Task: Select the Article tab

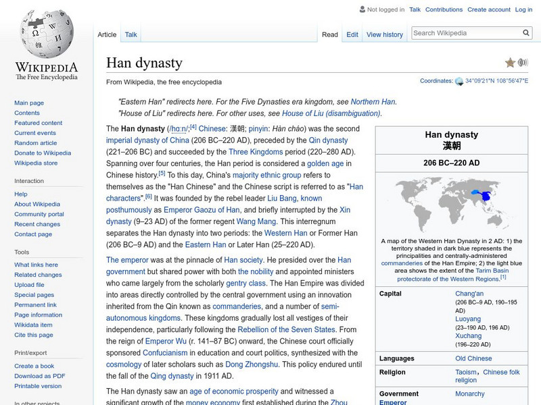Action: pos(107,34)
